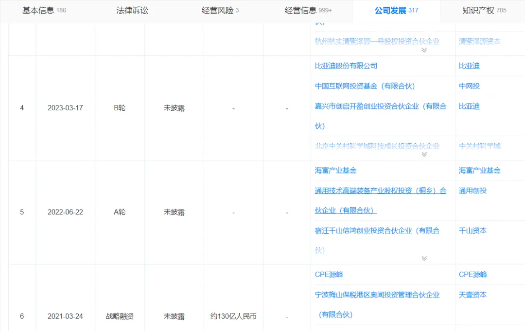
Task: Click 未披露 in the A轮 row
Action: tap(174, 212)
